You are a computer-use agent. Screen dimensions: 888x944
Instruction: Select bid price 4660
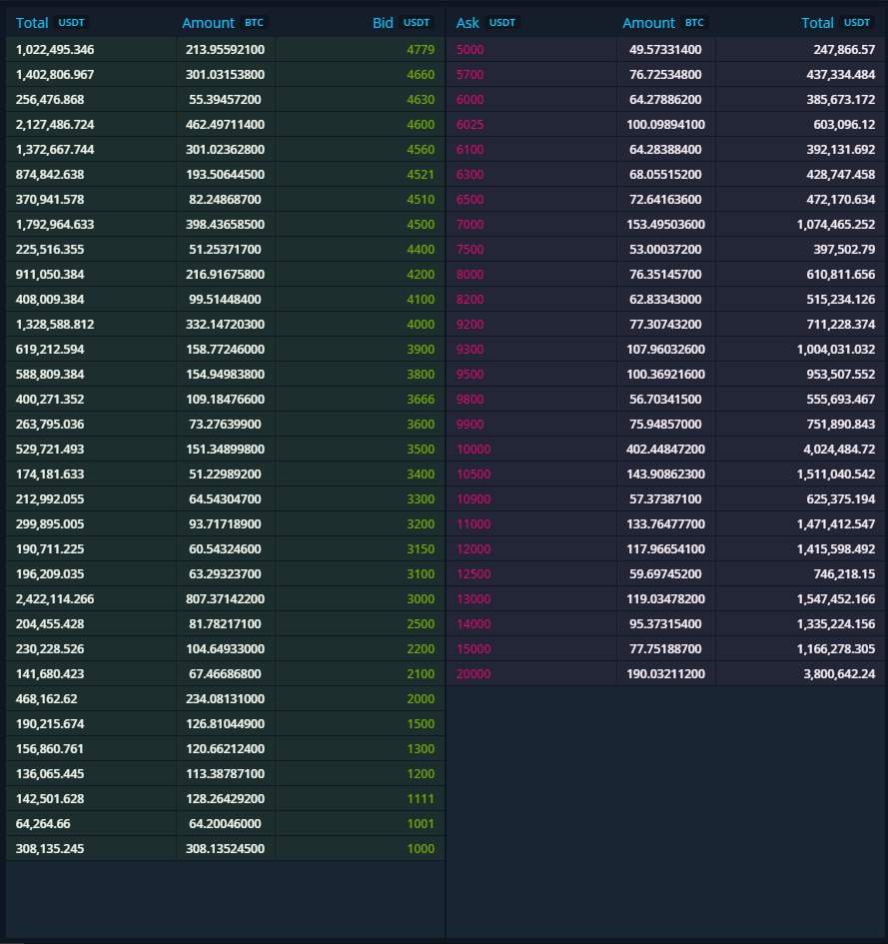421,75
